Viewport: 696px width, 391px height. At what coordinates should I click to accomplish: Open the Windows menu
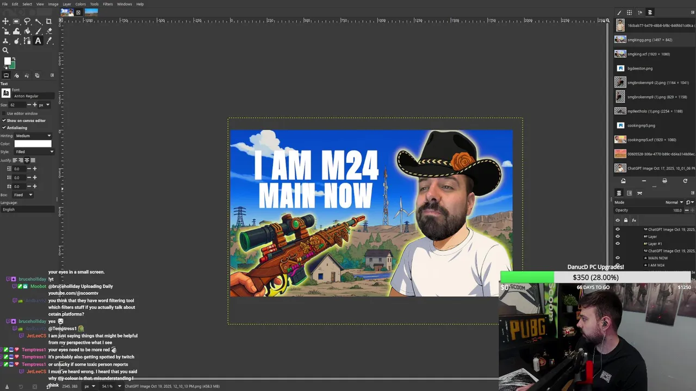(125, 4)
